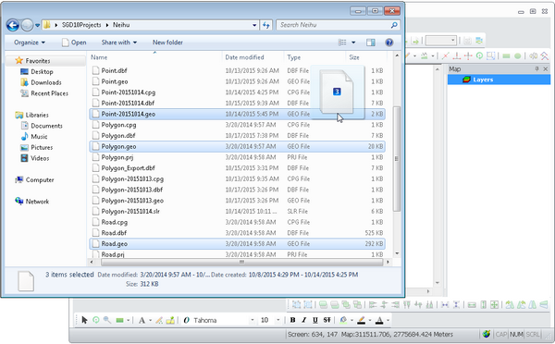The image size is (555, 344).
Task: Close the Map panel
Action: point(546,69)
